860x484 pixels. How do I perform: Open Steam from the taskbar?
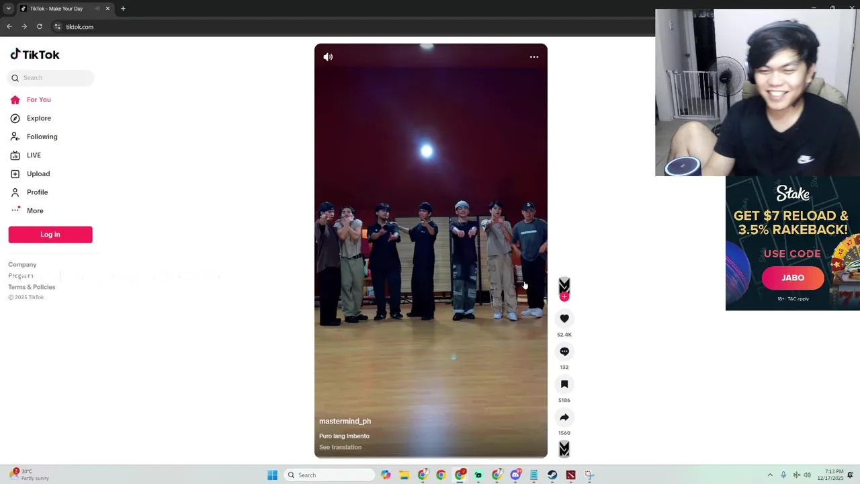(x=552, y=475)
